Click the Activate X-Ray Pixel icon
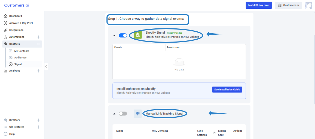Screen dimensions: 315x139 coord(5,23)
